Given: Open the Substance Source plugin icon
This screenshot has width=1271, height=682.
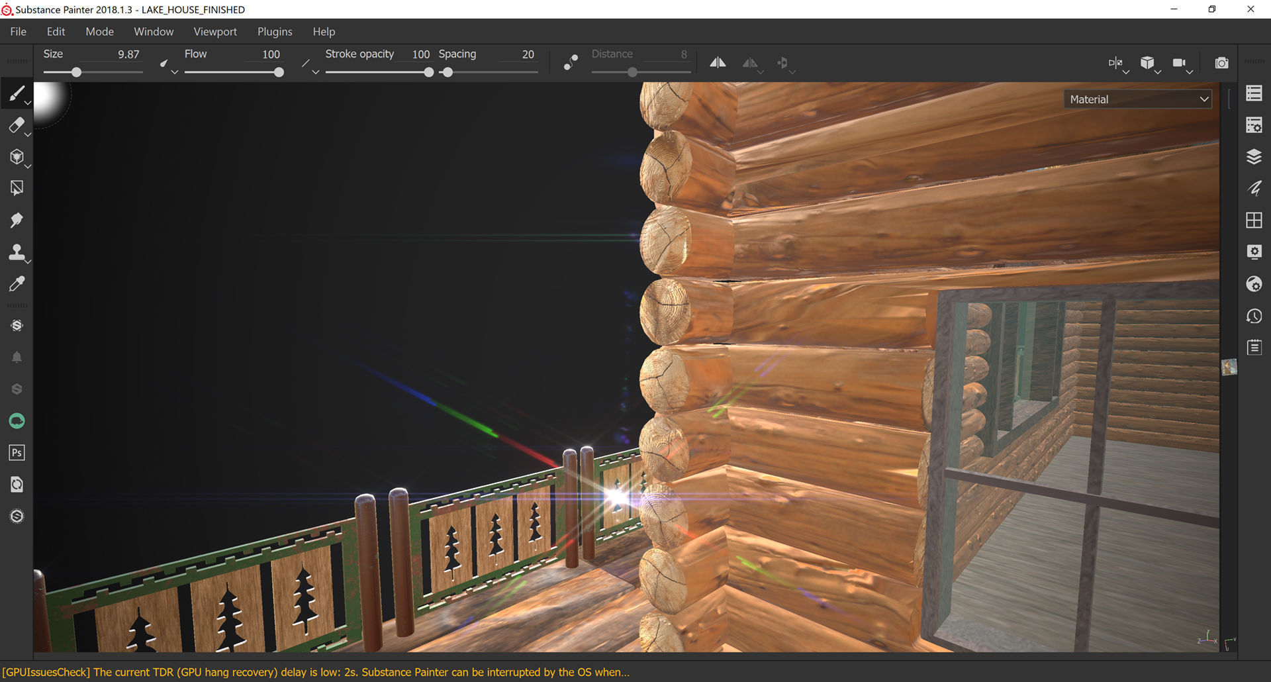Looking at the screenshot, I should [x=17, y=325].
